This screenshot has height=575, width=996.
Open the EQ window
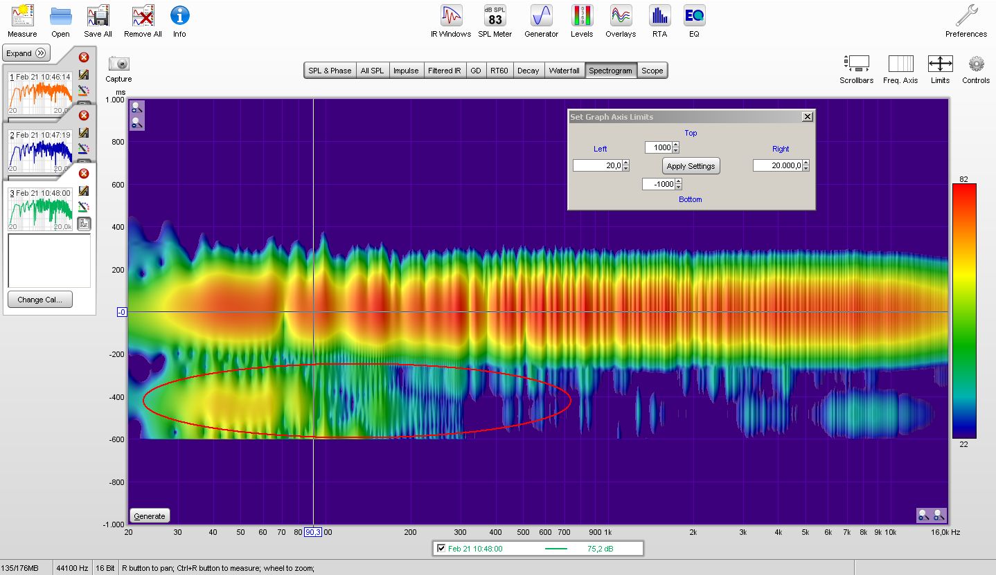click(x=694, y=21)
